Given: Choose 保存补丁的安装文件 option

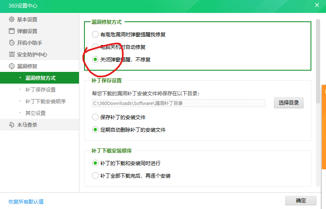Looking at the screenshot, I should pyautogui.click(x=95, y=117).
